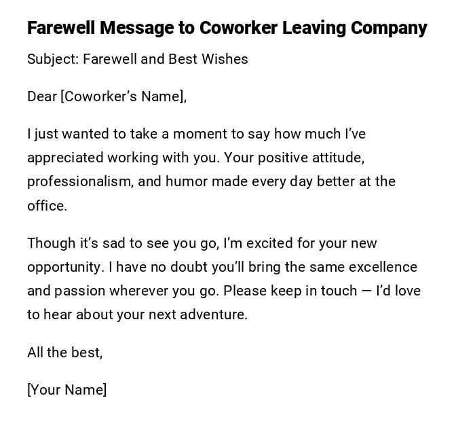475x432 pixels.
Task: Click the word "excellence"
Action: point(380,267)
